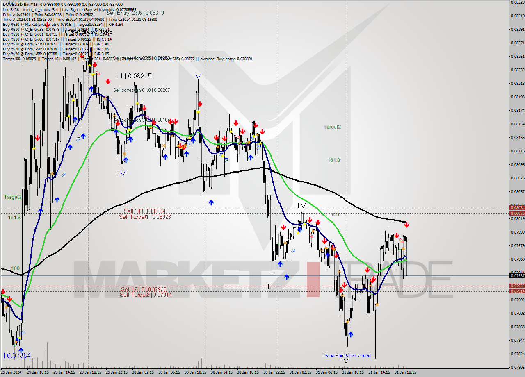The height and width of the screenshot is (377, 525).
Task: Click the red 0.07914 tag on price axis
Action: coord(517,291)
